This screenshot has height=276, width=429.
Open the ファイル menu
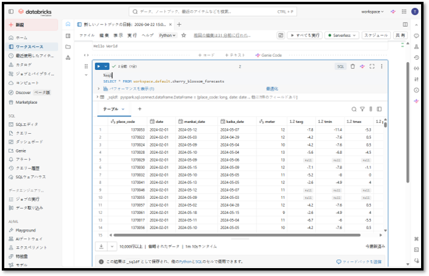click(x=86, y=35)
